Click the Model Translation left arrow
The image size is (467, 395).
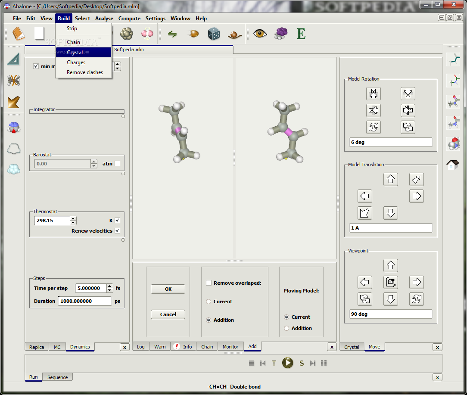pos(364,196)
